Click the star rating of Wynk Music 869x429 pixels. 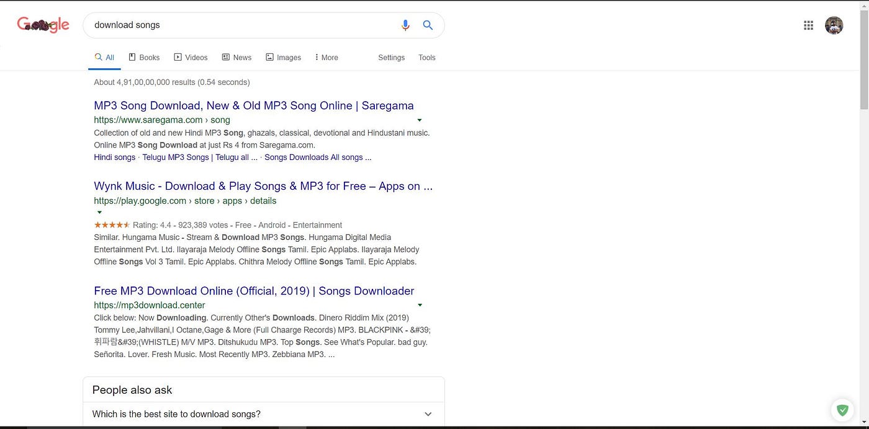click(x=112, y=225)
